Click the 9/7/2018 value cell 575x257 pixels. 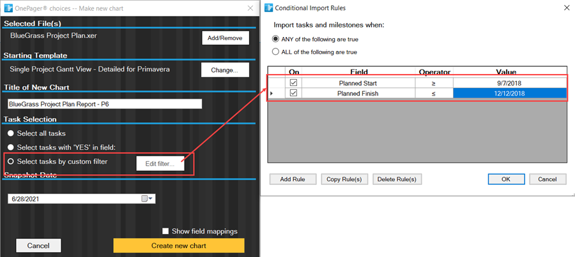[x=509, y=83]
